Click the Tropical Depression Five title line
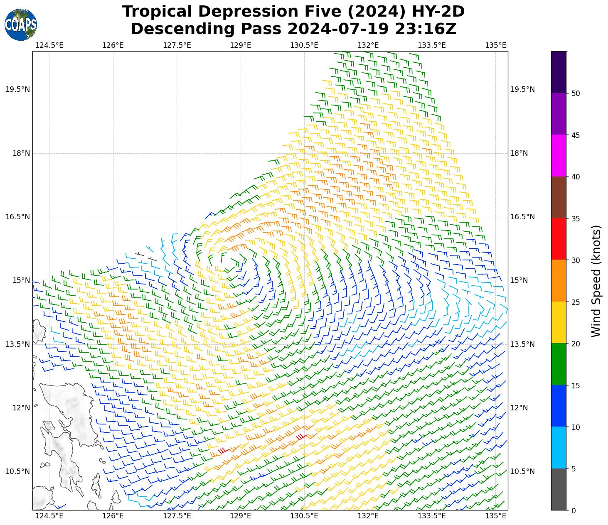 (x=293, y=12)
